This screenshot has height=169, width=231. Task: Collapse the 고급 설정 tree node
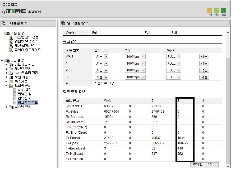pyautogui.click(x=2, y=60)
